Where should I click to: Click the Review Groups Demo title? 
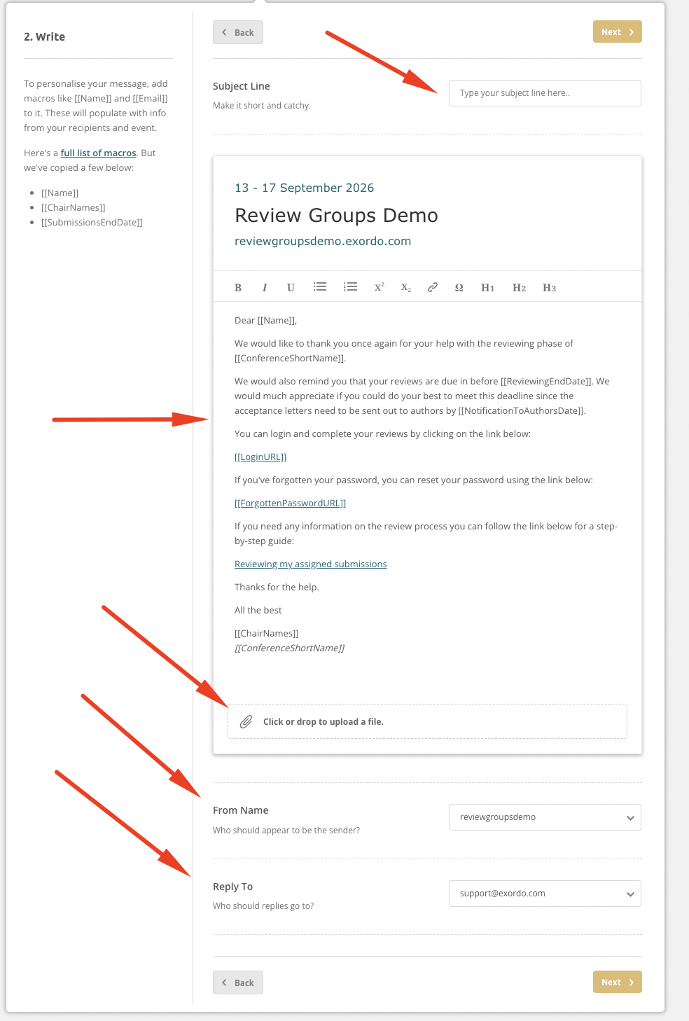[x=337, y=215]
